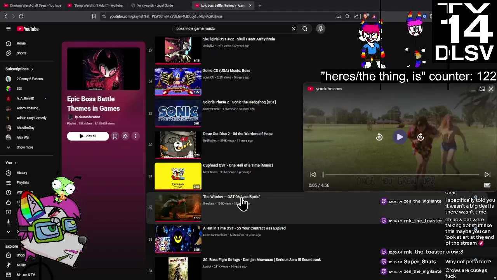Click the YouTube logo
The width and height of the screenshot is (497, 280).
point(28,29)
